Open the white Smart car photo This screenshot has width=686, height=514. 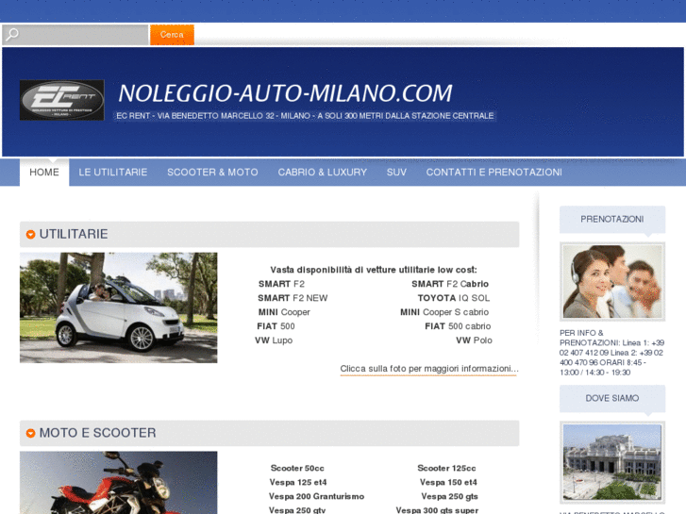[119, 307]
